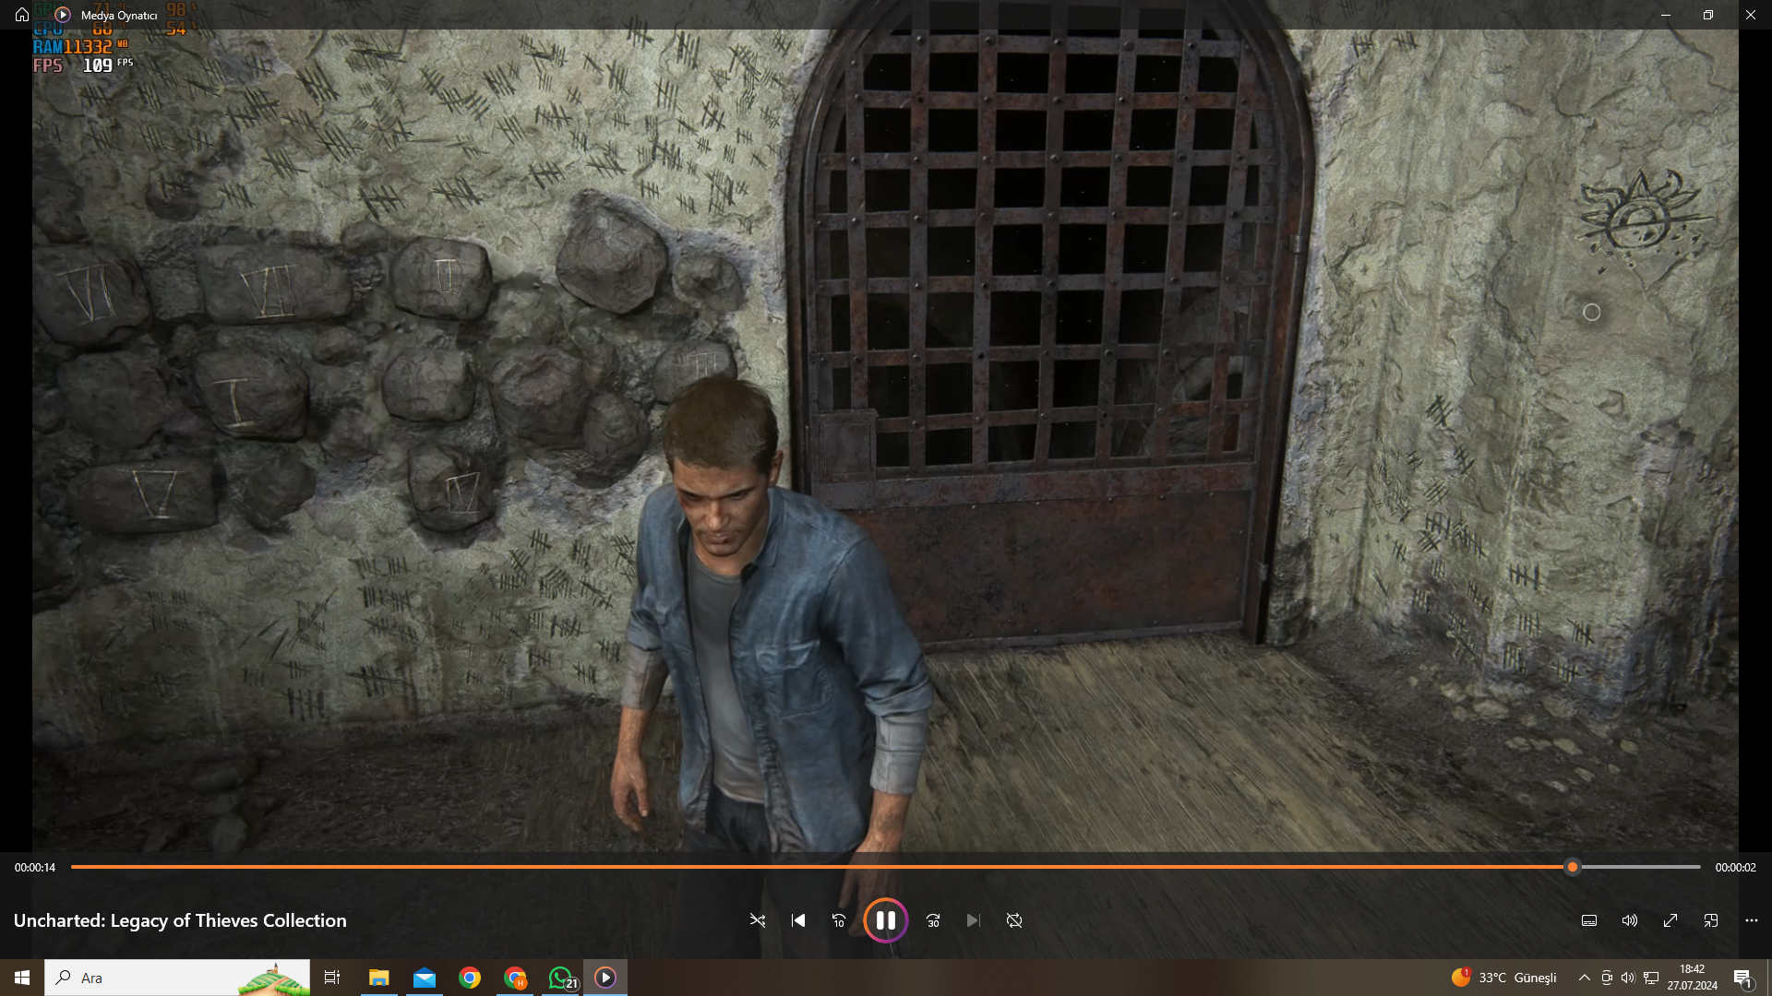Pause the video playback
Screen dimensions: 1772x996
[x=886, y=920]
